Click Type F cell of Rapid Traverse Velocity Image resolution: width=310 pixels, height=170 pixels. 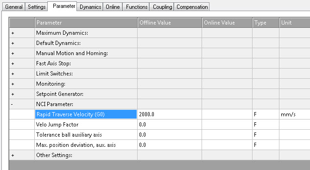click(266, 114)
